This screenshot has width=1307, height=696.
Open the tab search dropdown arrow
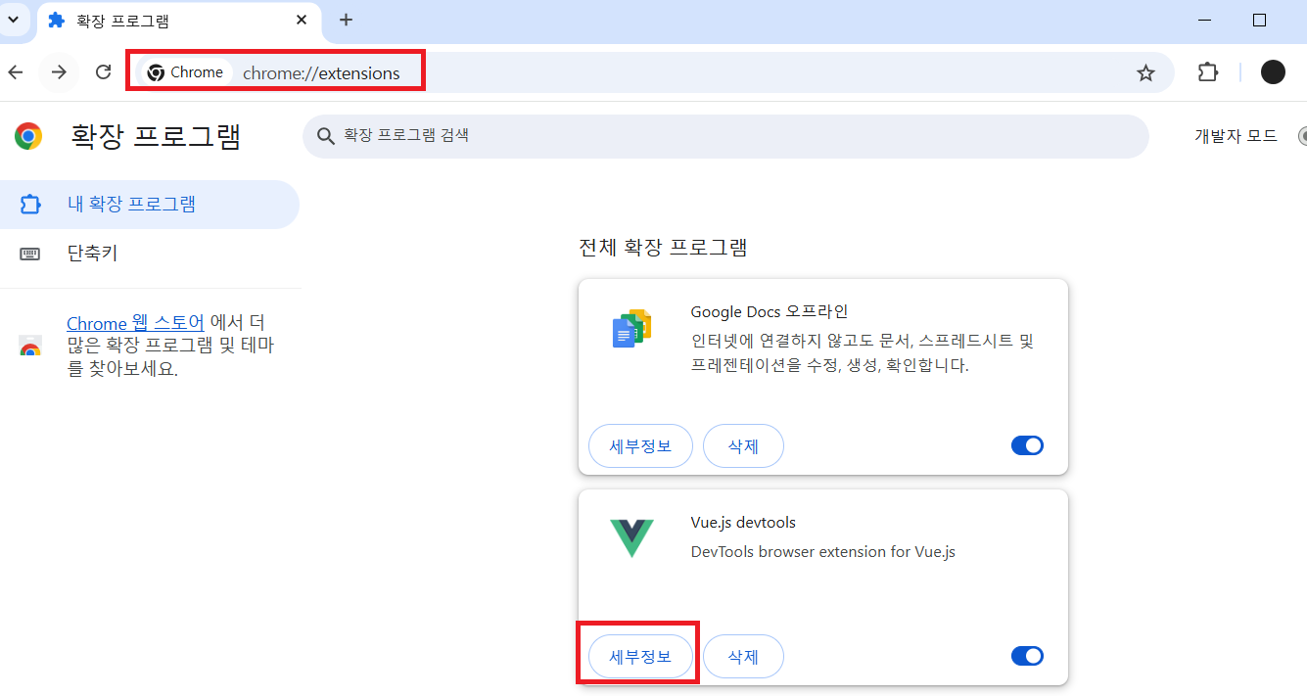click(14, 20)
